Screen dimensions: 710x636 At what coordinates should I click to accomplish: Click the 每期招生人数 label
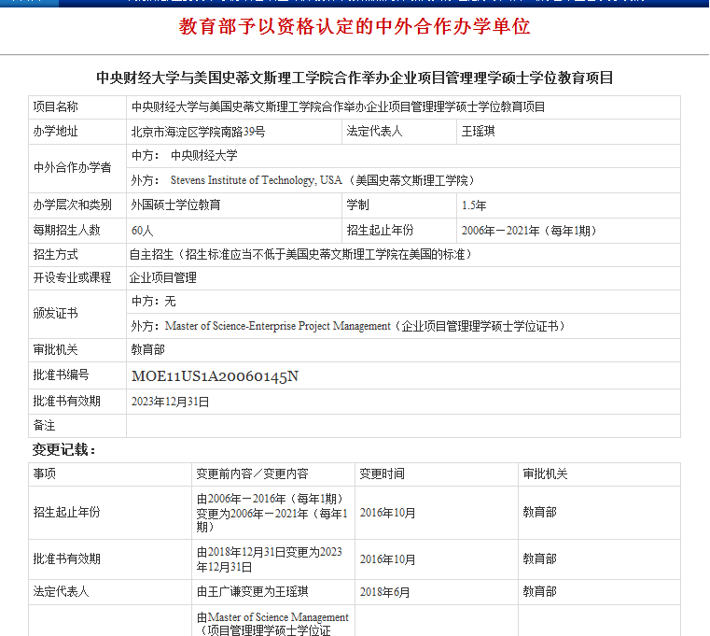(66, 231)
